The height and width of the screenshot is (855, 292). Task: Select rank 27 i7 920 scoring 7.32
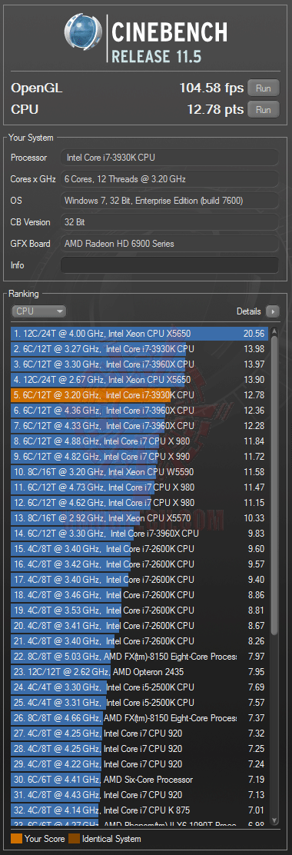point(139,734)
